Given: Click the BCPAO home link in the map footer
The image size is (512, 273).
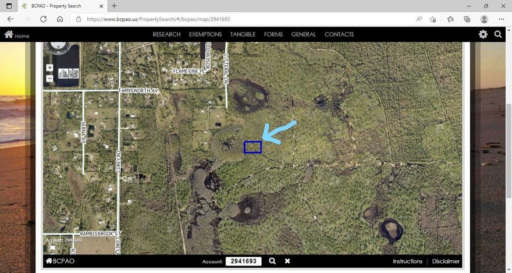Looking at the screenshot, I should pos(60,261).
